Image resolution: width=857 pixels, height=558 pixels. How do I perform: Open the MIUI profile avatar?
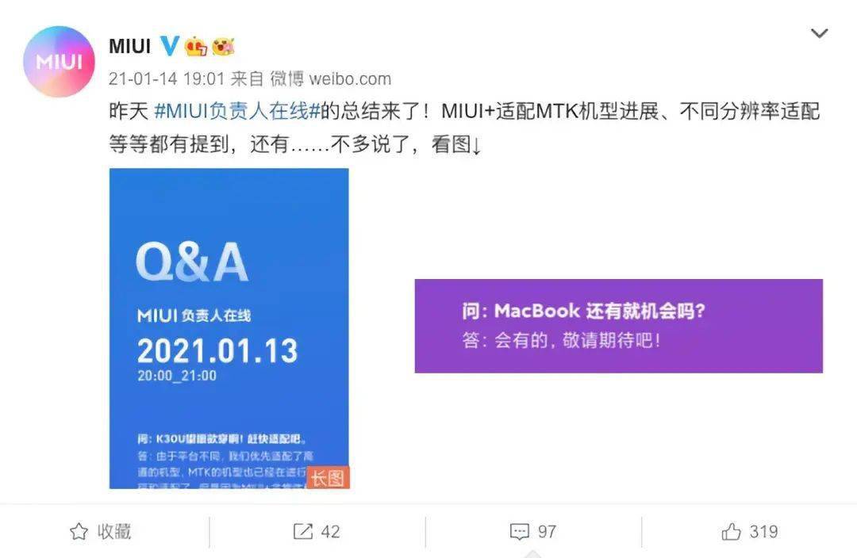(x=59, y=62)
